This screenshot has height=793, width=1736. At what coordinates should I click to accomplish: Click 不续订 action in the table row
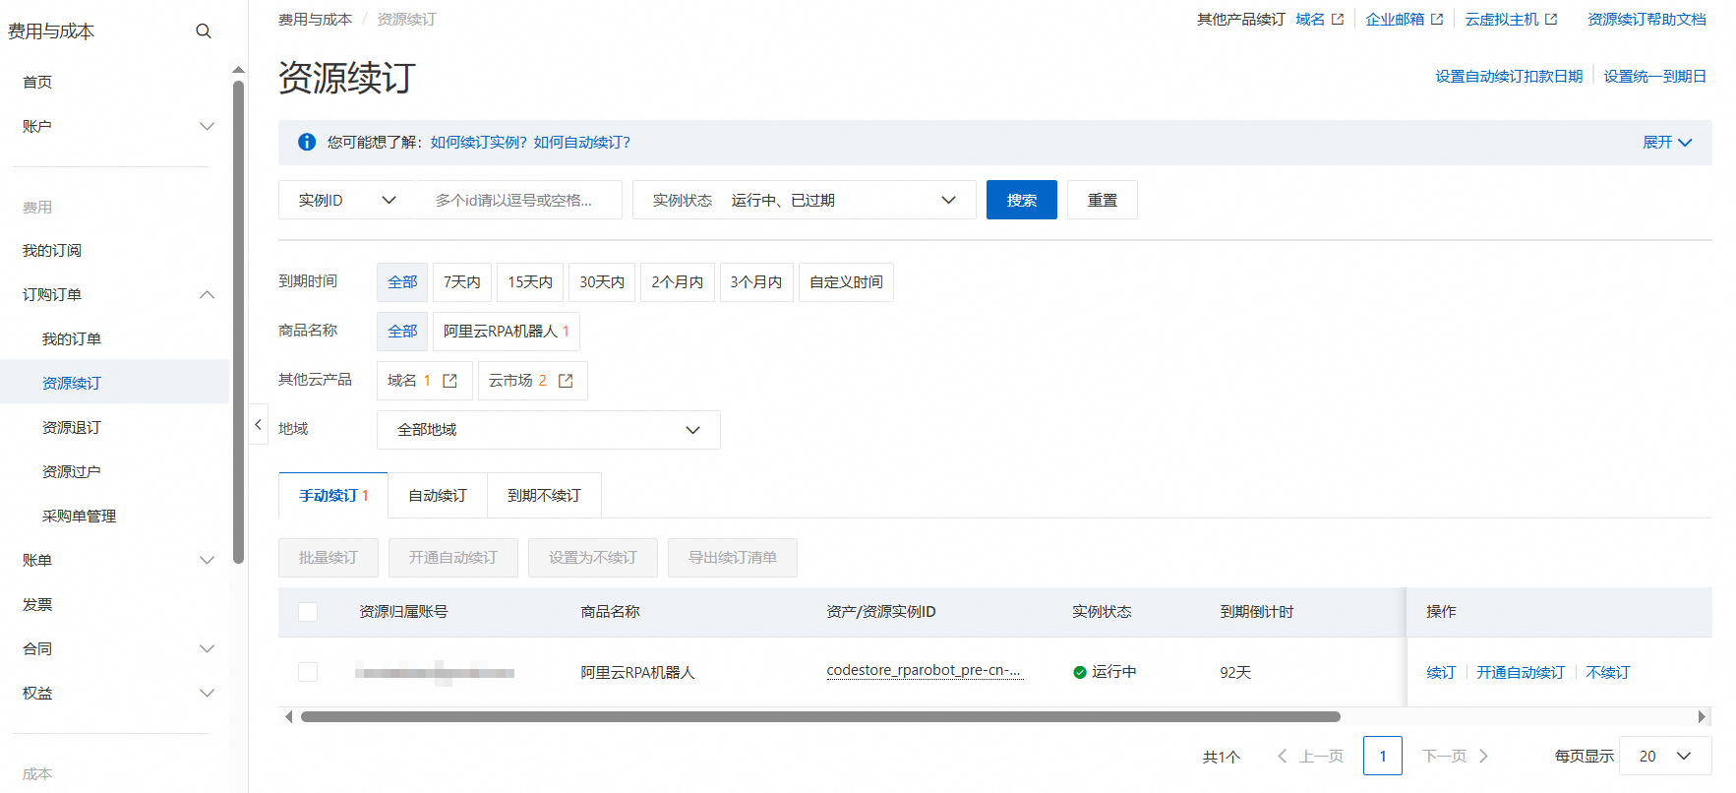(x=1608, y=673)
